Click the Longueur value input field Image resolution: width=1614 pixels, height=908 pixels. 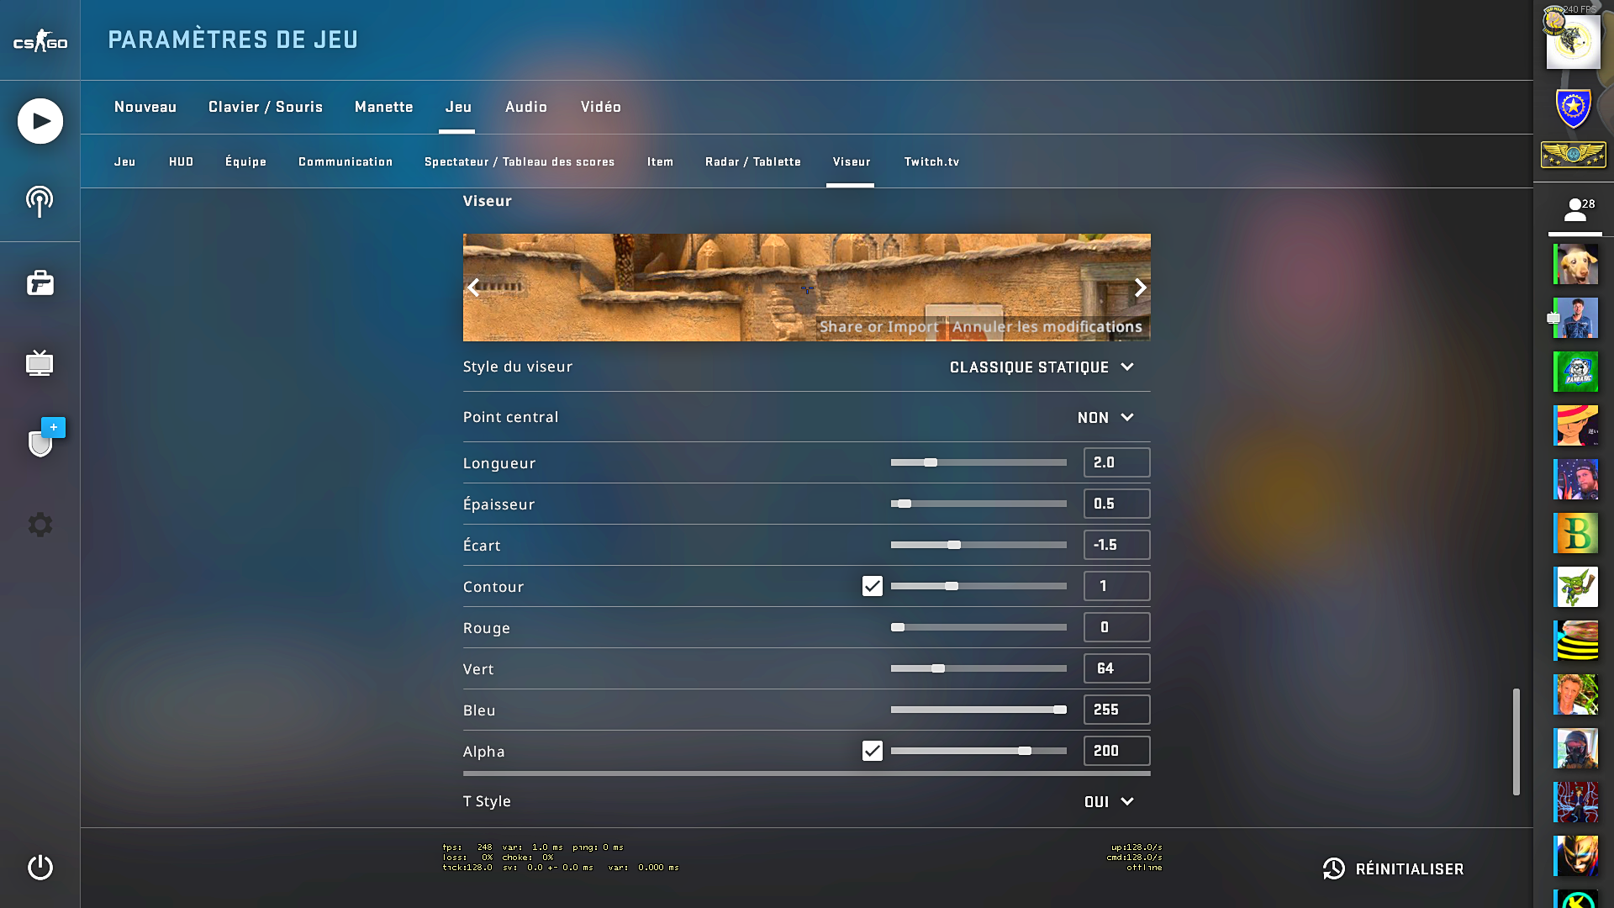coord(1116,462)
